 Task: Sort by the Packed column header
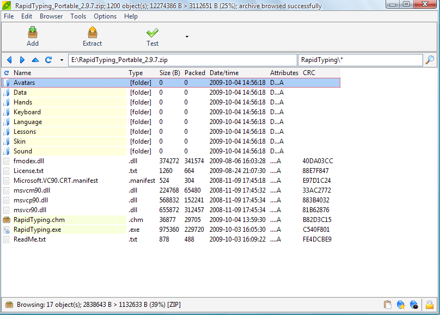click(x=195, y=73)
